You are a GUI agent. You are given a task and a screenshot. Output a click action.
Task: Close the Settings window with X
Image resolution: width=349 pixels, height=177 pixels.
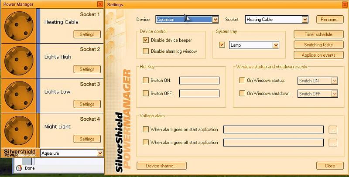[345, 4]
